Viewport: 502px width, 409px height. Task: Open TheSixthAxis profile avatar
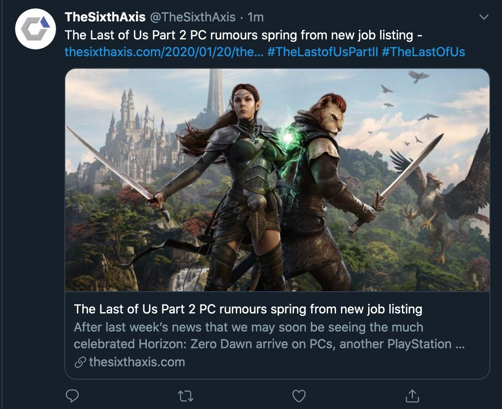(x=36, y=29)
